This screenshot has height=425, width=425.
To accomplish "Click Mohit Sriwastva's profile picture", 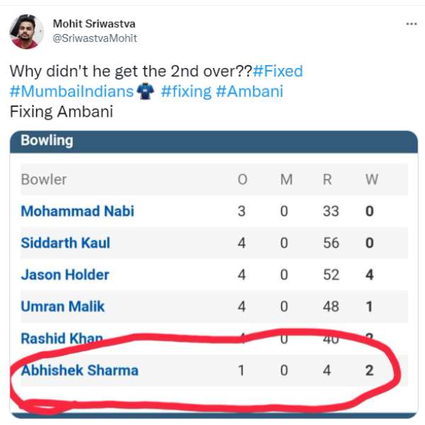I will pyautogui.click(x=25, y=33).
